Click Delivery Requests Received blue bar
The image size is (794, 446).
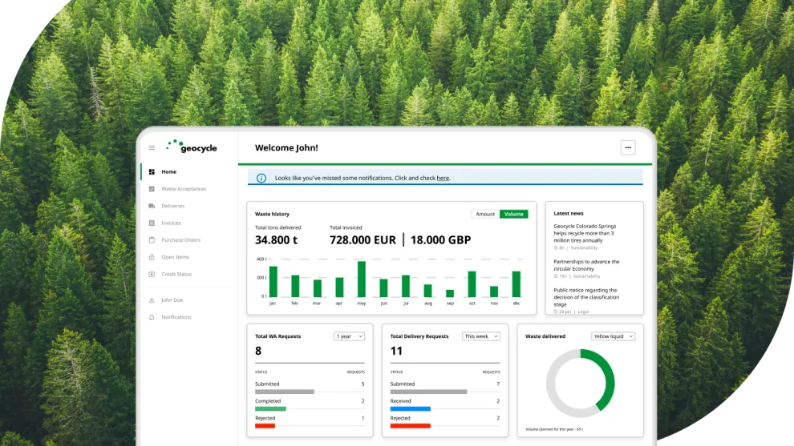pyautogui.click(x=410, y=408)
